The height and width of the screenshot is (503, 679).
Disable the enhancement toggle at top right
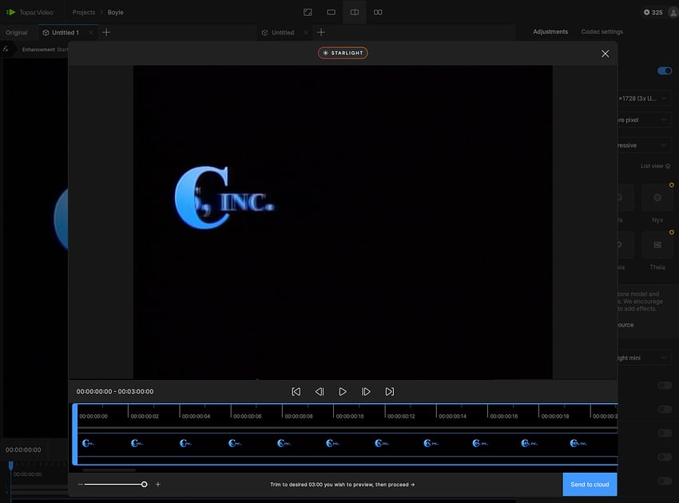[x=664, y=71]
